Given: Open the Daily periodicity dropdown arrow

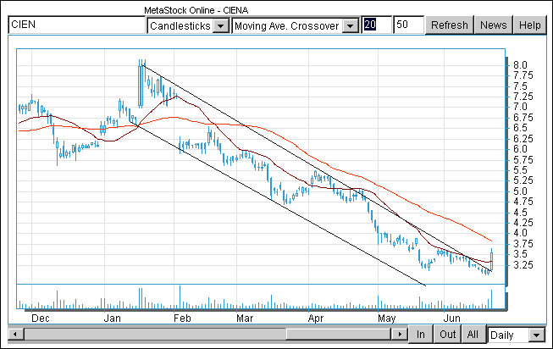Looking at the screenshot, I should 536,335.
